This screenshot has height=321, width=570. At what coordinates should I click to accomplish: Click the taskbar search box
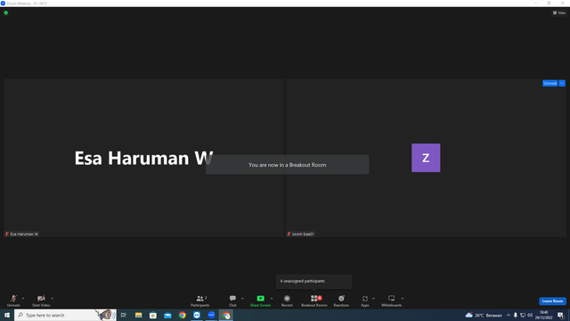[65, 315]
